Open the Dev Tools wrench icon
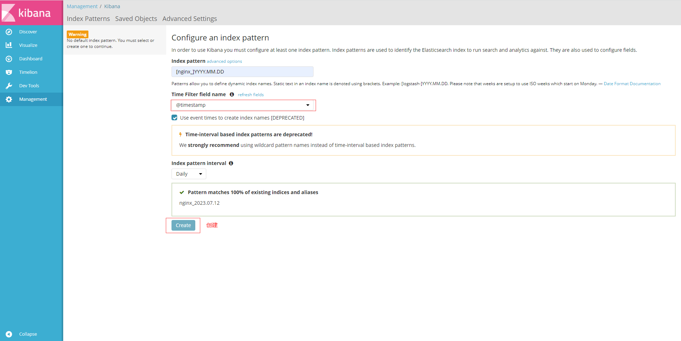This screenshot has width=681, height=341. point(9,86)
